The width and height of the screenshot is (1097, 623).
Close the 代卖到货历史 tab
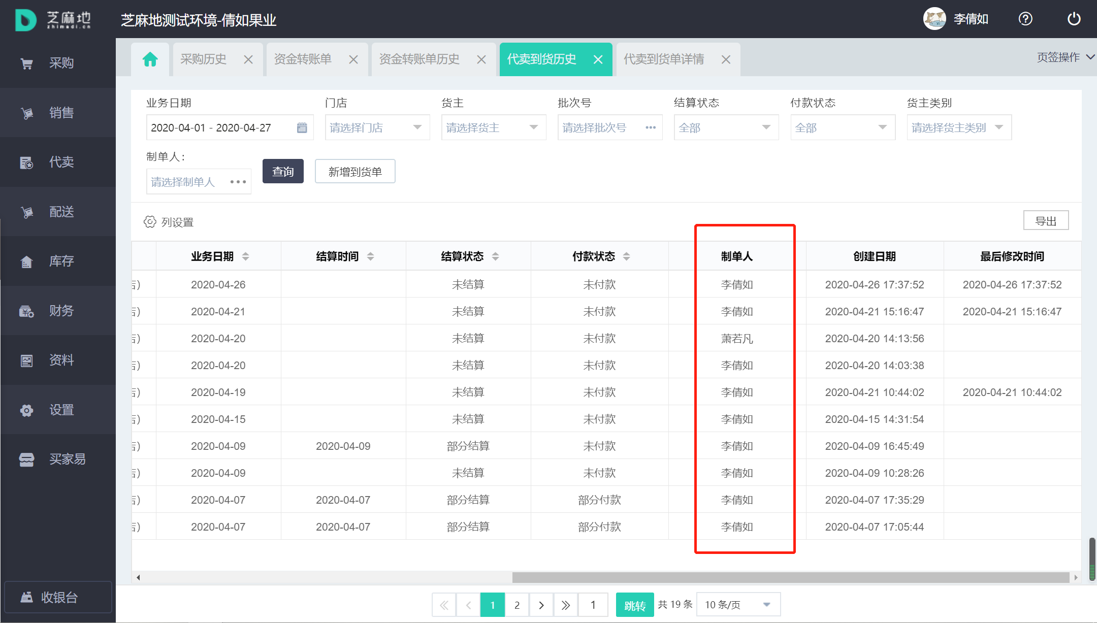pyautogui.click(x=598, y=59)
